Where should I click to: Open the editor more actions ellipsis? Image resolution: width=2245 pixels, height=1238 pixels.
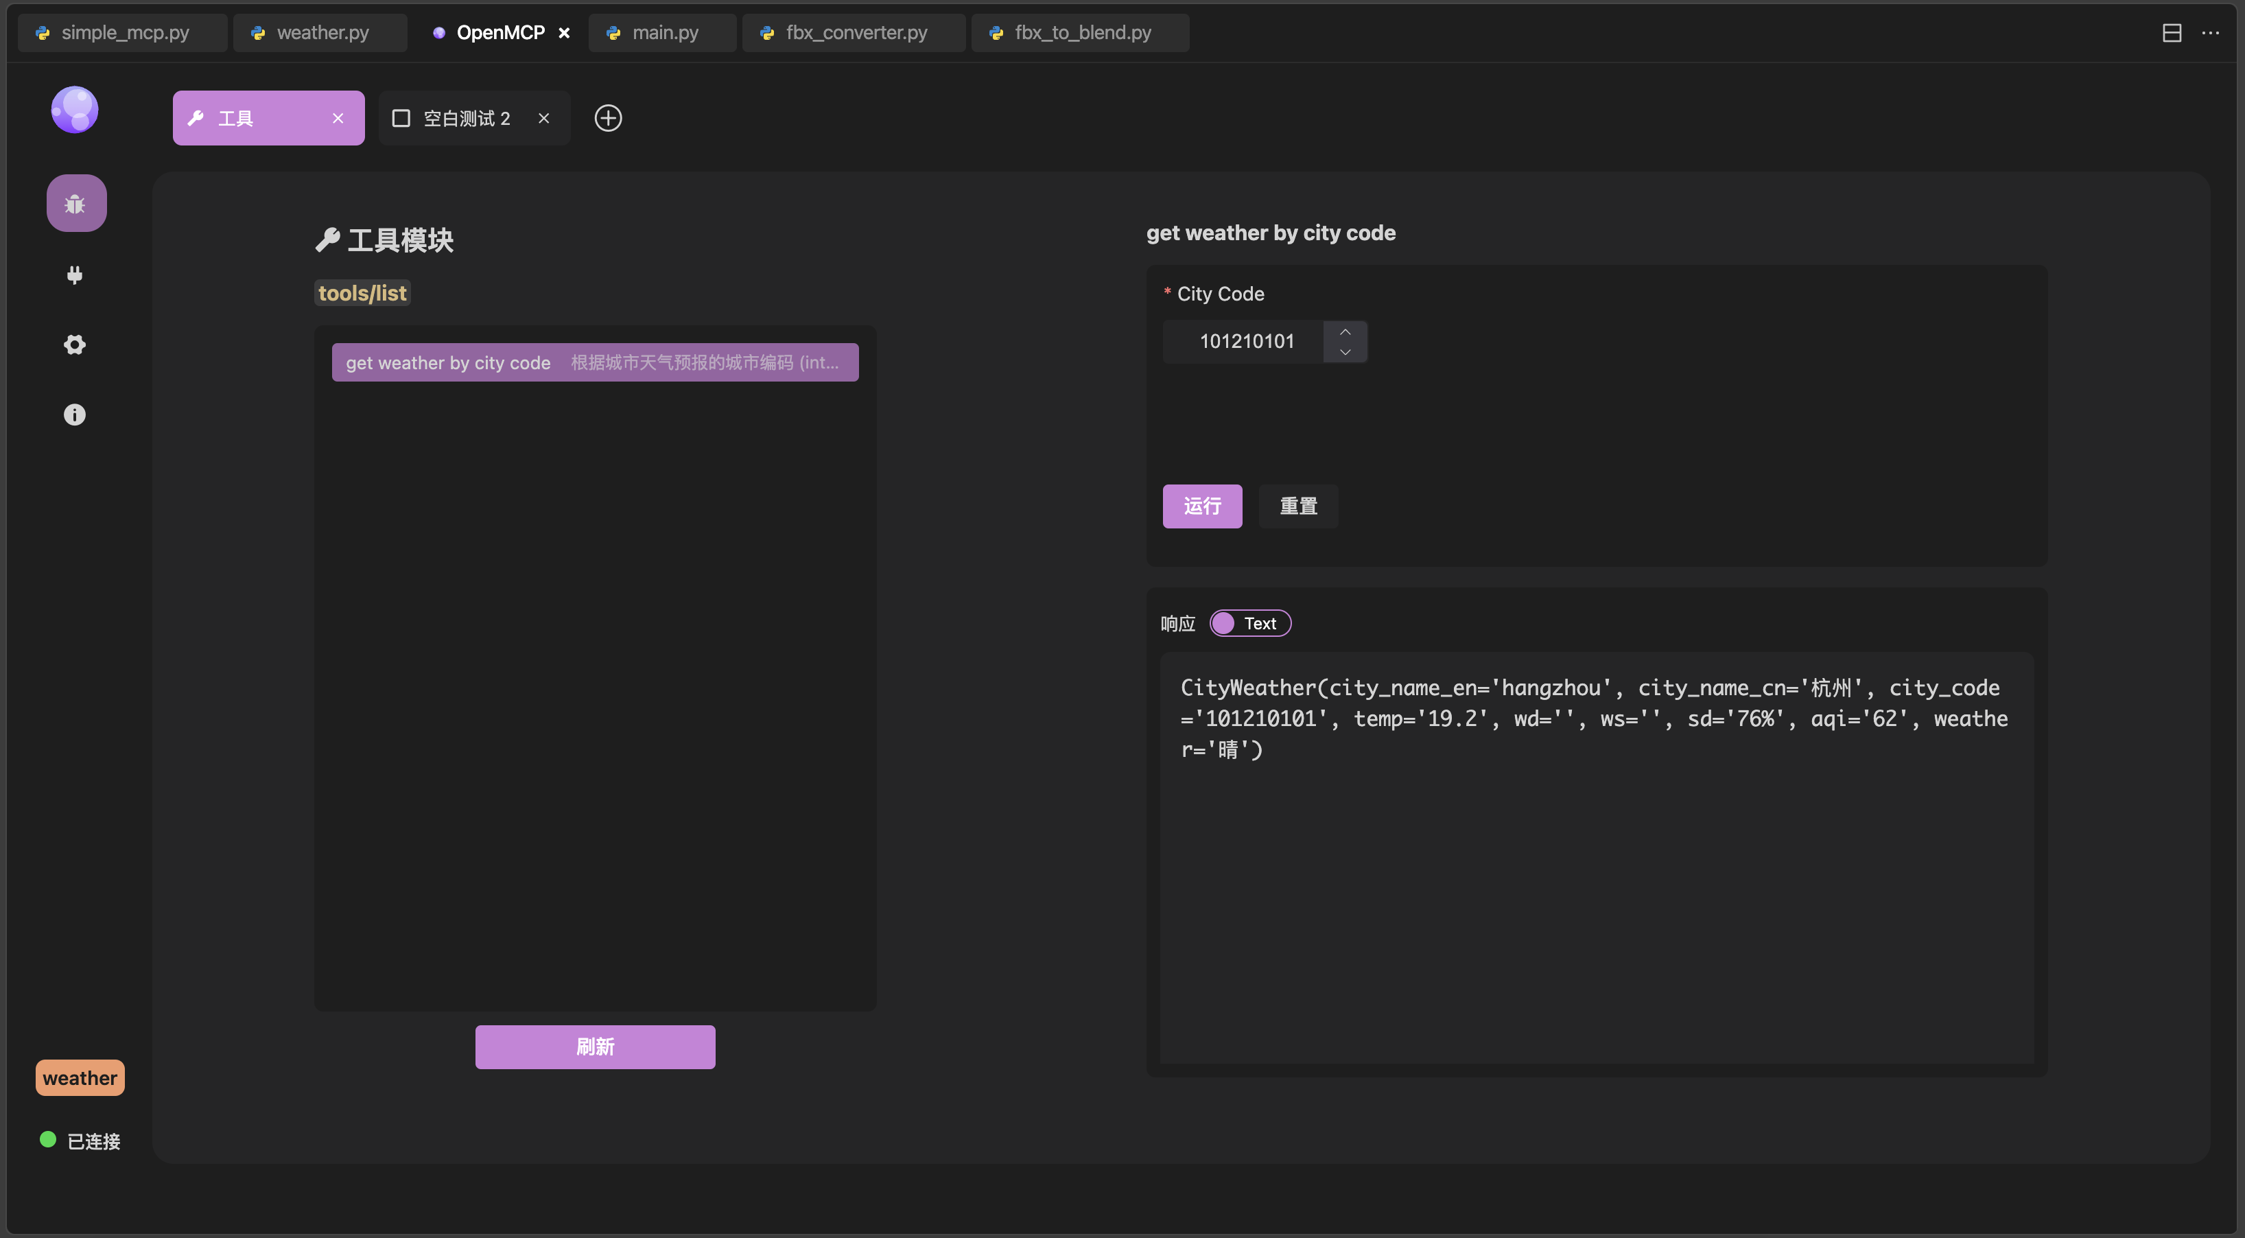point(2210,33)
